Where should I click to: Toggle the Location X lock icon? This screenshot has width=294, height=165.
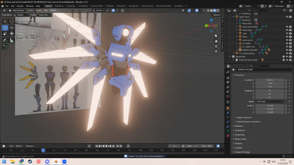[x=286, y=80]
